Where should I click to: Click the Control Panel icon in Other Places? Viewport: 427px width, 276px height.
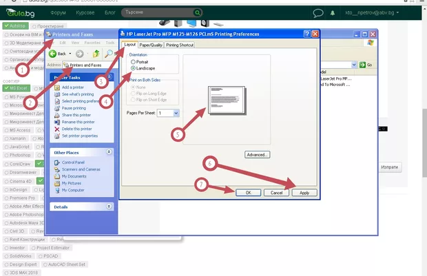tap(57, 162)
